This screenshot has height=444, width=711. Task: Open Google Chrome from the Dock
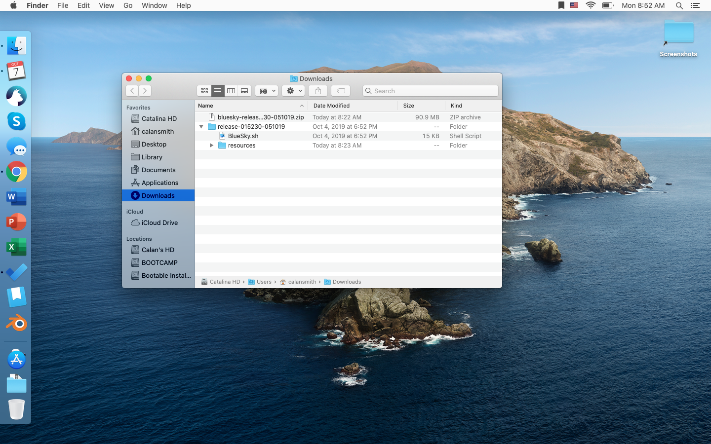pyautogui.click(x=16, y=172)
